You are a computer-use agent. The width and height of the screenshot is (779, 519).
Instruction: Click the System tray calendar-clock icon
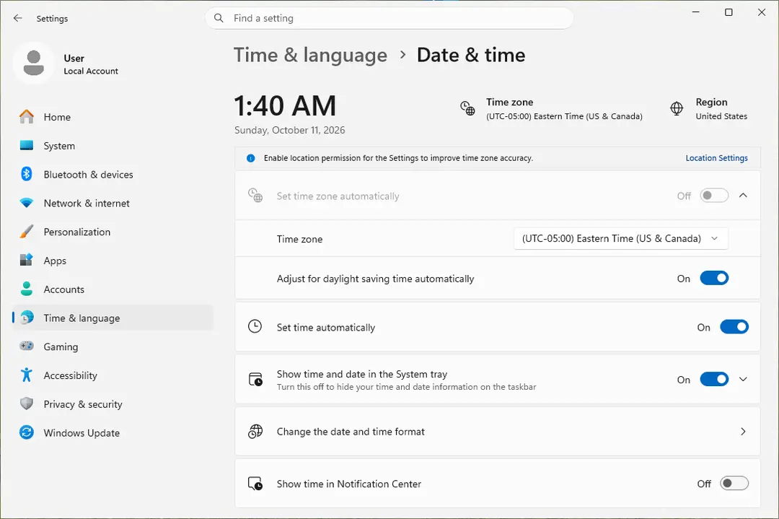click(x=255, y=379)
